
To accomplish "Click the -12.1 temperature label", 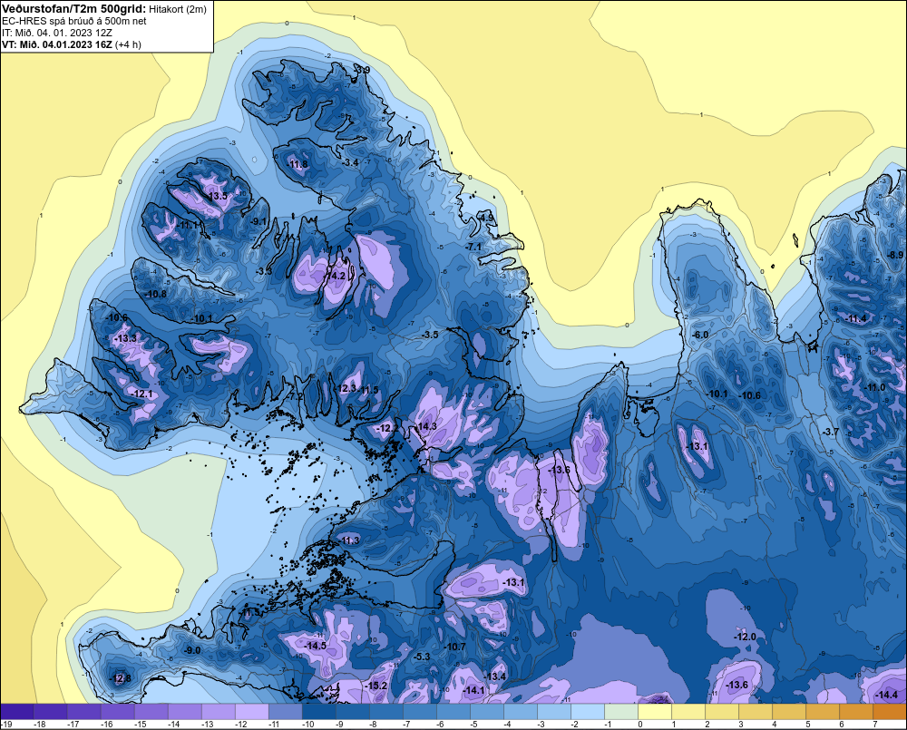I will point(142,394).
